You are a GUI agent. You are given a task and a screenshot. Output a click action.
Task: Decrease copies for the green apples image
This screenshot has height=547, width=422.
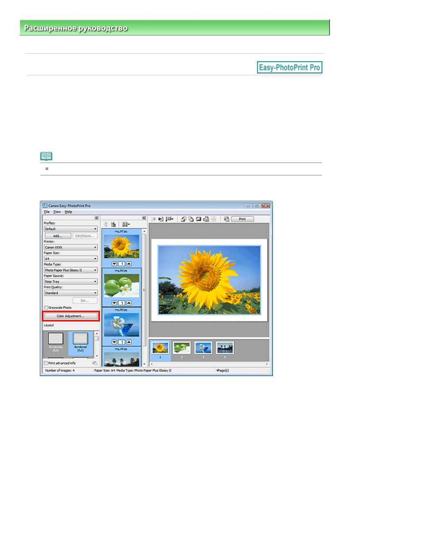114,303
